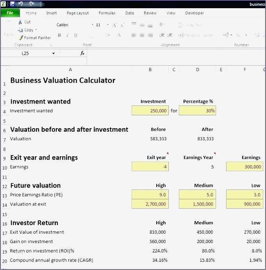Select the 300,000 earnings cell
The width and height of the screenshot is (266, 270).
pyautogui.click(x=245, y=166)
